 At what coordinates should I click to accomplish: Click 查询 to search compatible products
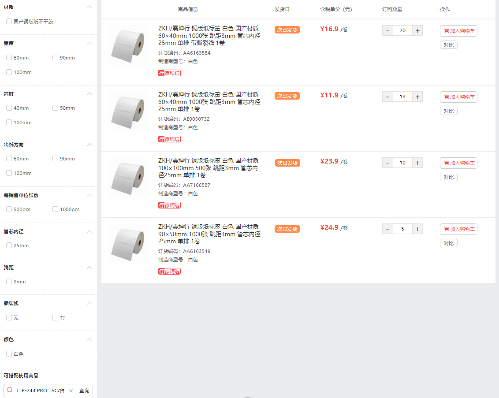(84, 391)
